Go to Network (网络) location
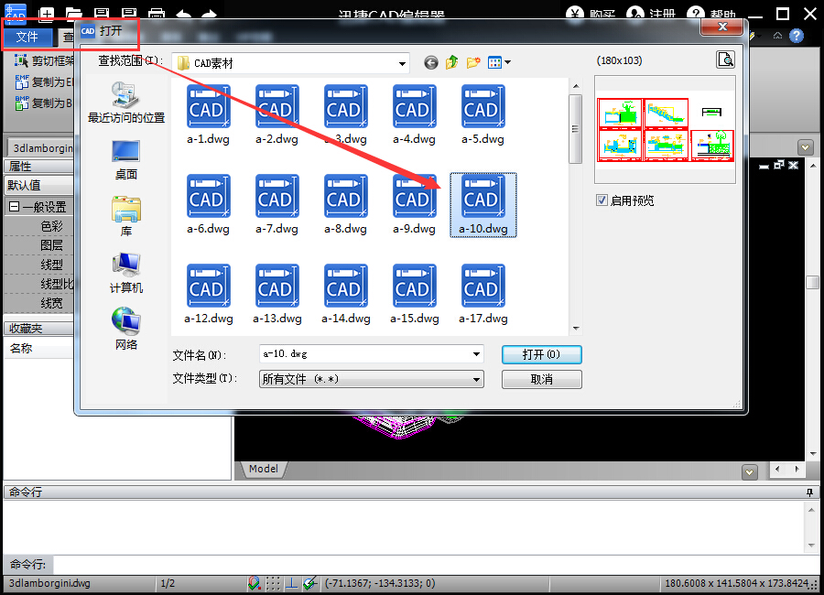Screen dimensions: 824x595 click(126, 330)
